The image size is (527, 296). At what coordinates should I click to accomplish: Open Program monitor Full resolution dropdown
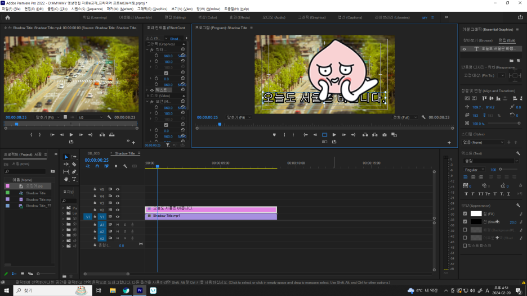coord(405,117)
